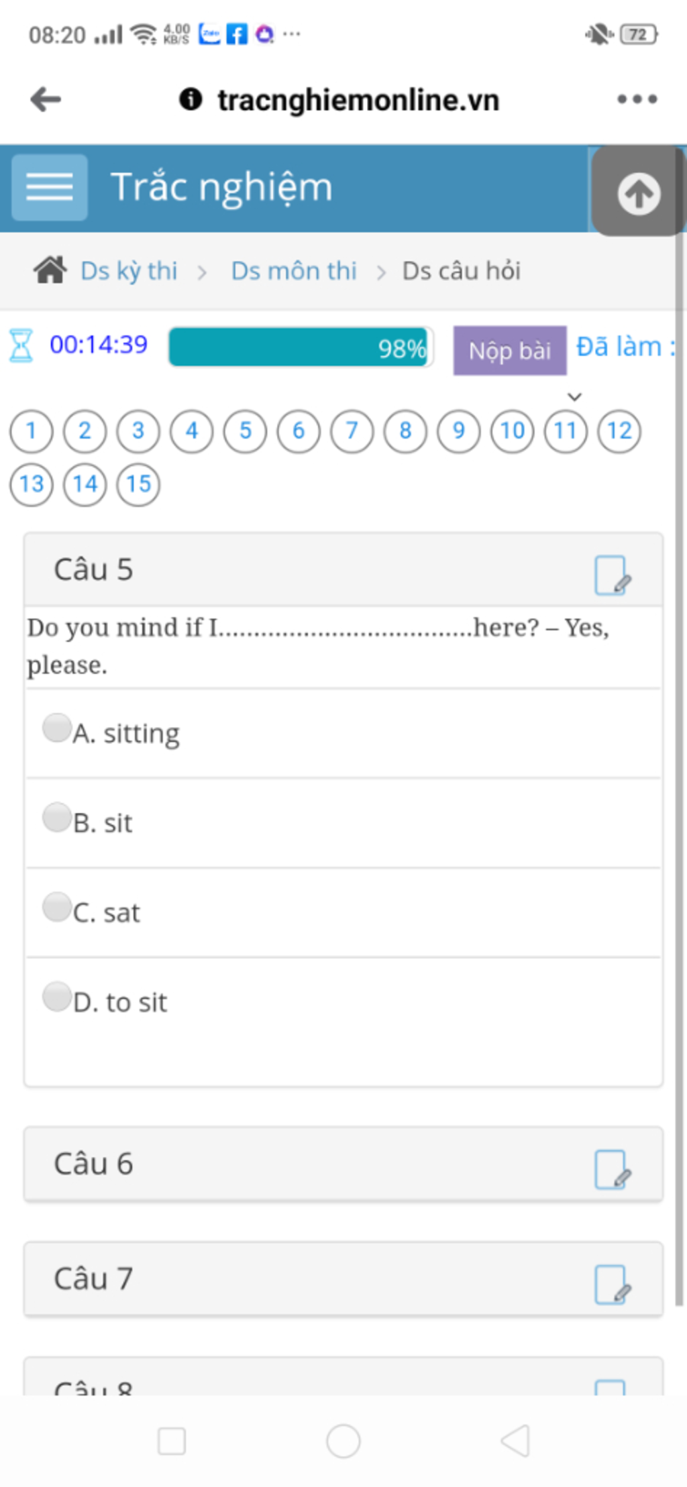
Task: Tap the site info icon beside URL
Action: click(191, 99)
